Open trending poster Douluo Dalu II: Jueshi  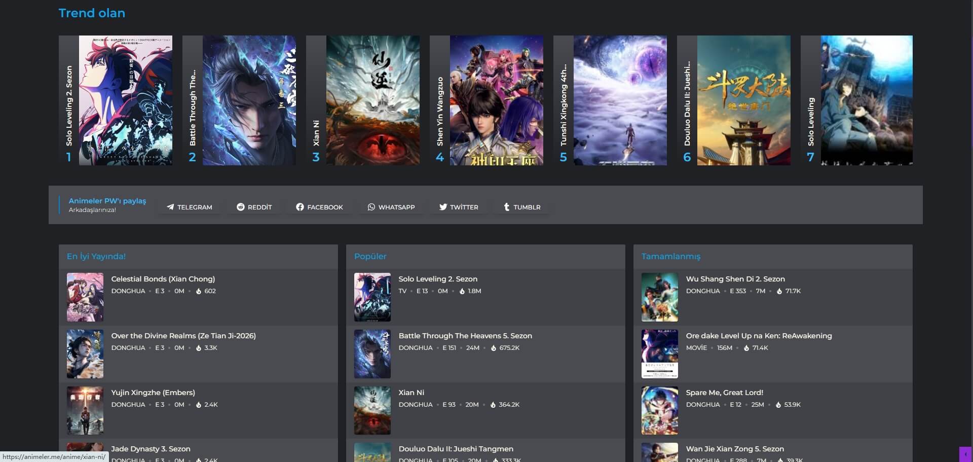tap(743, 100)
